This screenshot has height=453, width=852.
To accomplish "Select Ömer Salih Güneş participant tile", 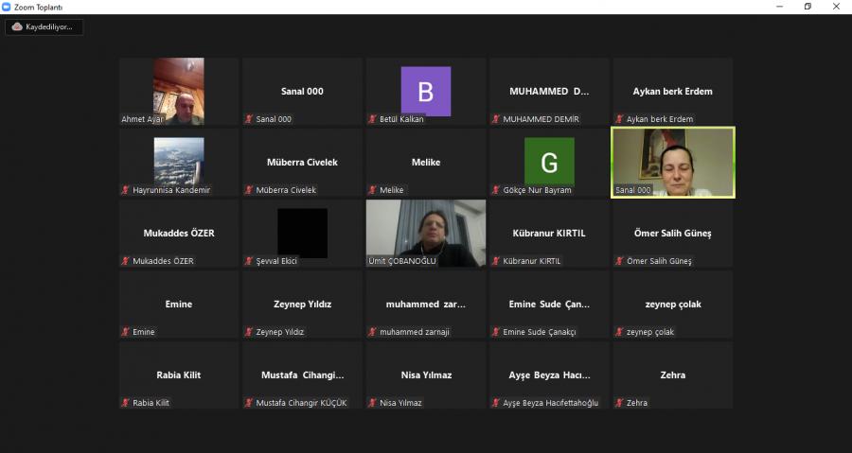I will point(672,233).
